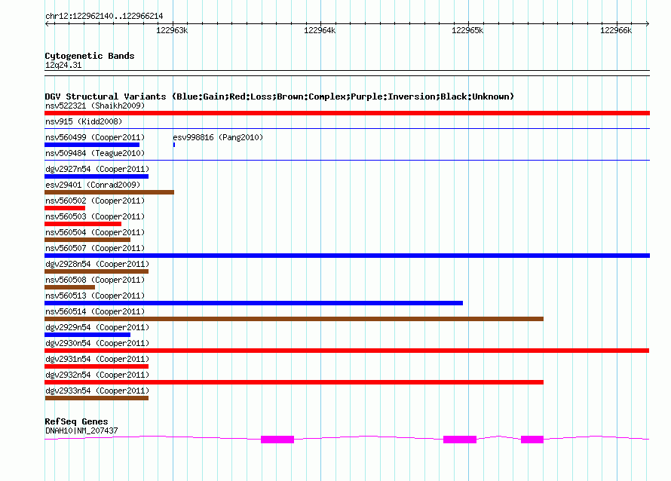Click the nsv560499 (Cooper2011) label
Viewport: 671px width, 481px height.
click(x=95, y=137)
